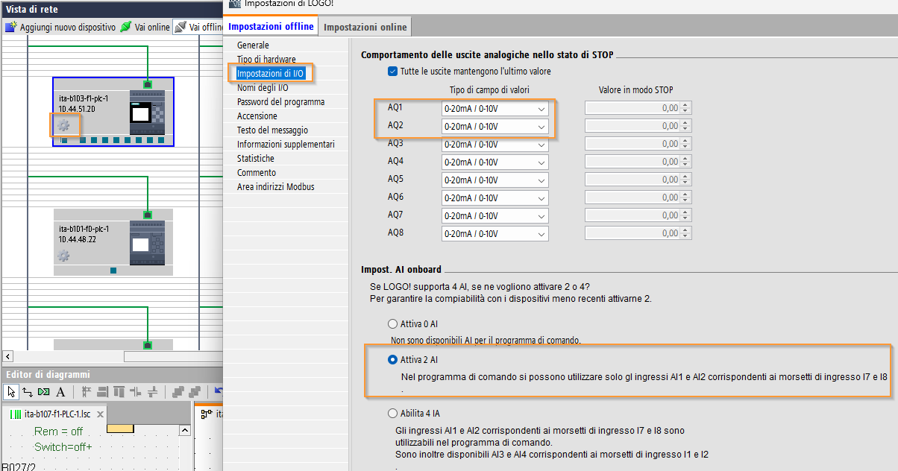
Task: Uncheck 'Tutte le uscite mantengono l'ultimo valore'
Action: (x=392, y=72)
